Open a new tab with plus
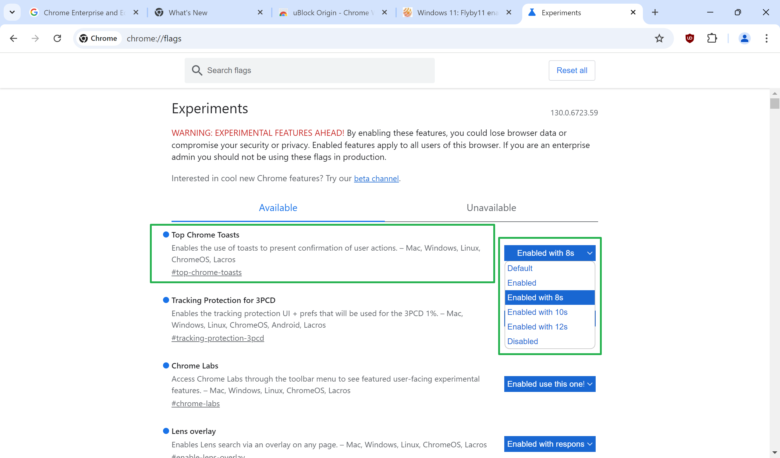This screenshot has width=780, height=458. pos(655,12)
